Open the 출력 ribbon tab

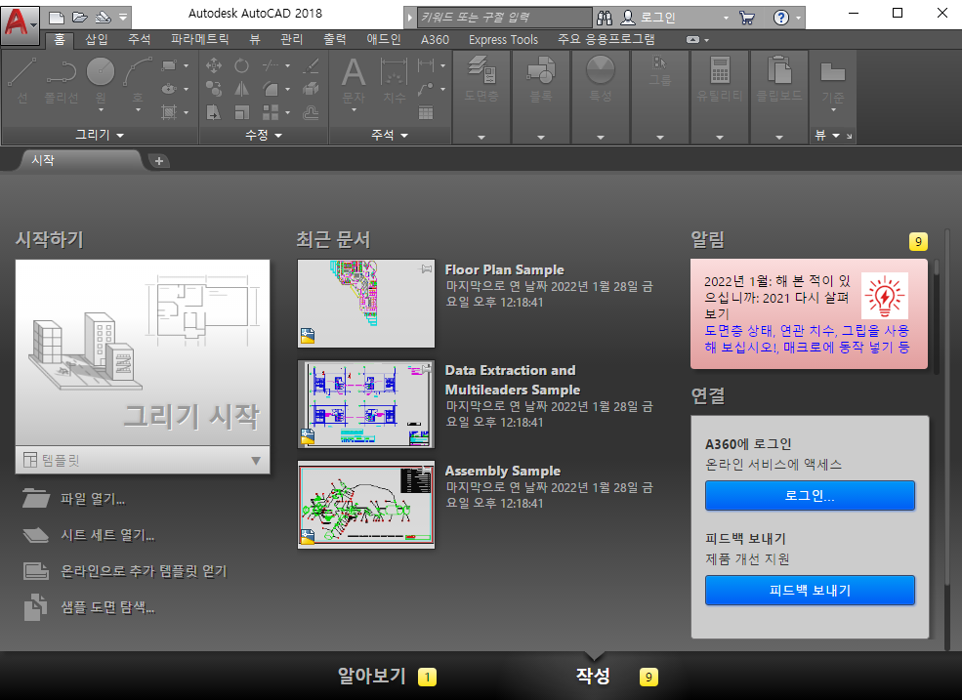(x=334, y=39)
